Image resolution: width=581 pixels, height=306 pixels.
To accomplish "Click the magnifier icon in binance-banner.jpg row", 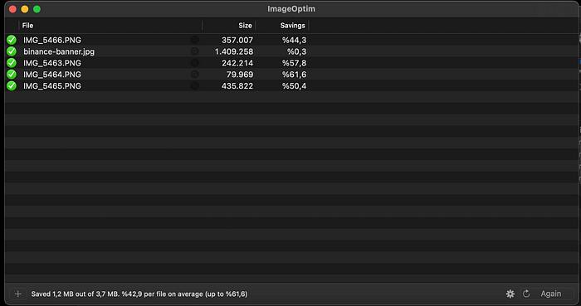I will click(194, 51).
